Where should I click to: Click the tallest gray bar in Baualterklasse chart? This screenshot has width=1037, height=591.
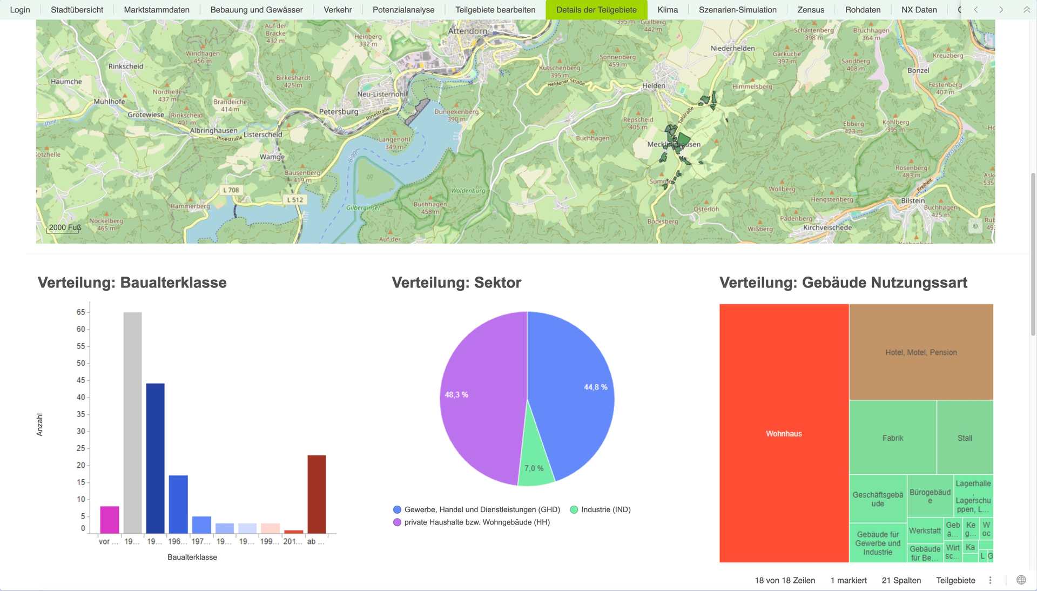point(133,422)
